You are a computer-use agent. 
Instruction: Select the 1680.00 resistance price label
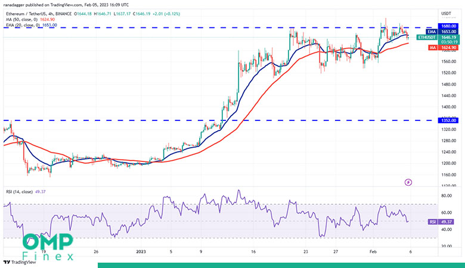point(448,26)
